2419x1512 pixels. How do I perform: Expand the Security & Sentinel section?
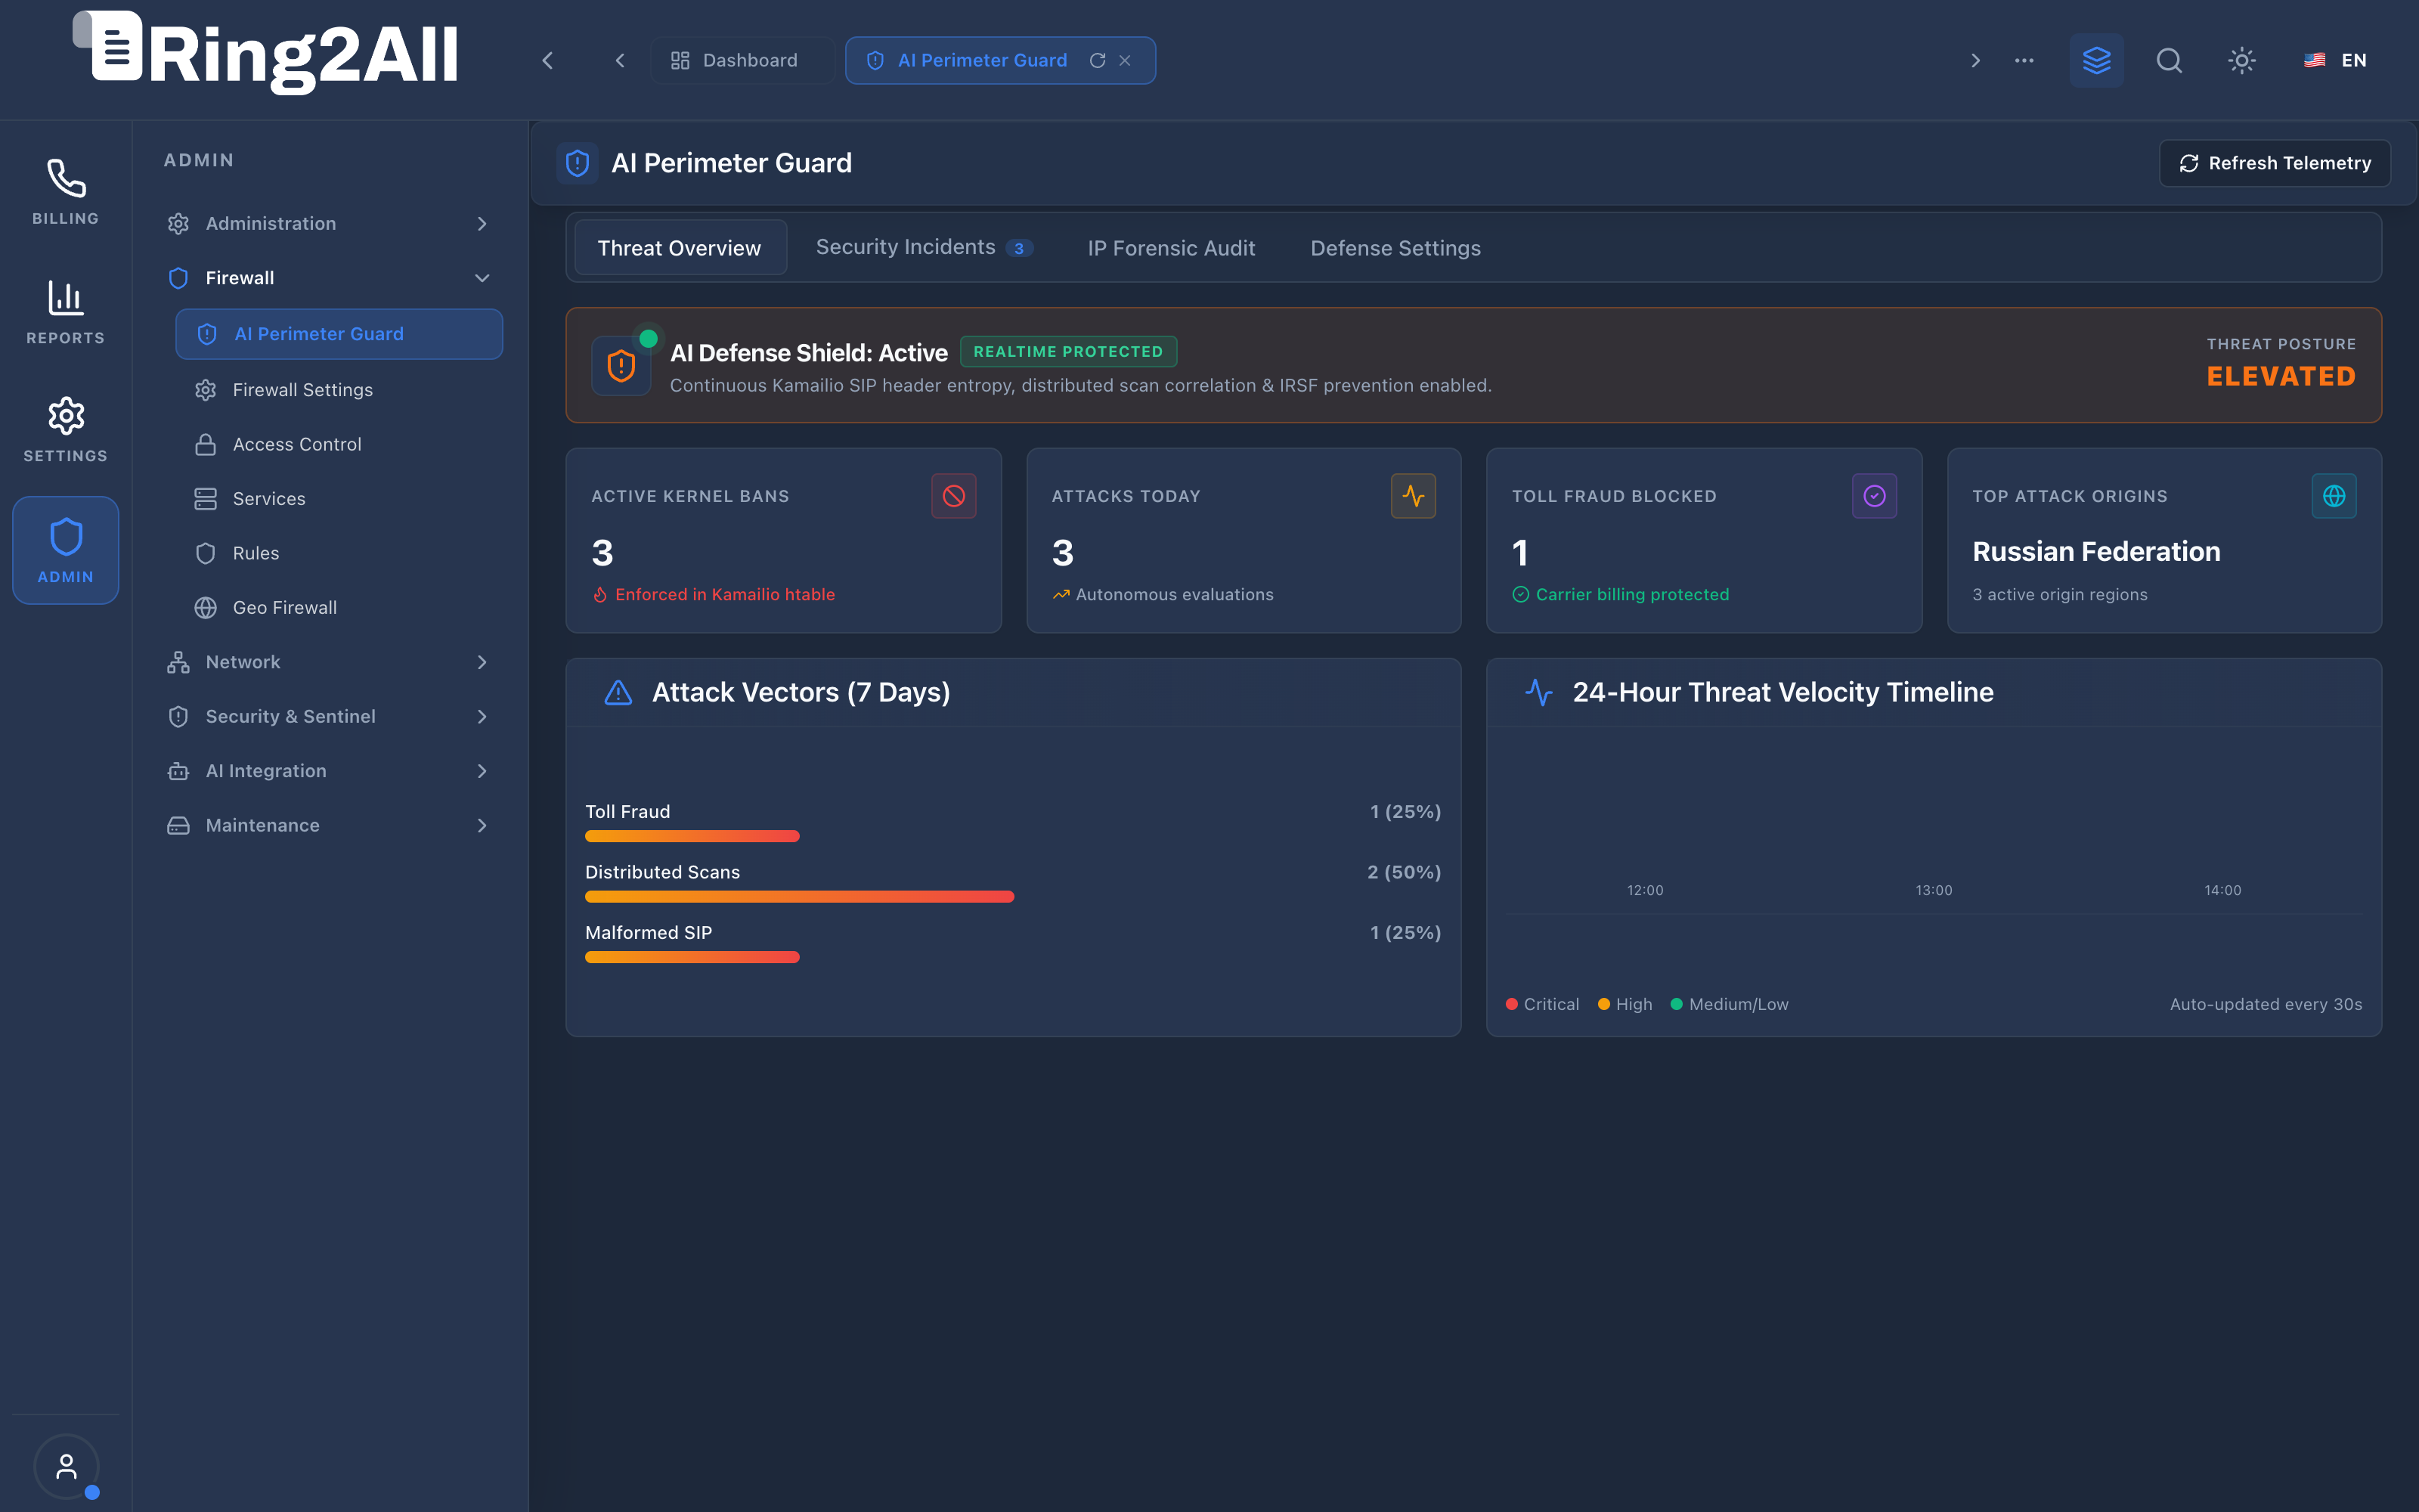330,716
